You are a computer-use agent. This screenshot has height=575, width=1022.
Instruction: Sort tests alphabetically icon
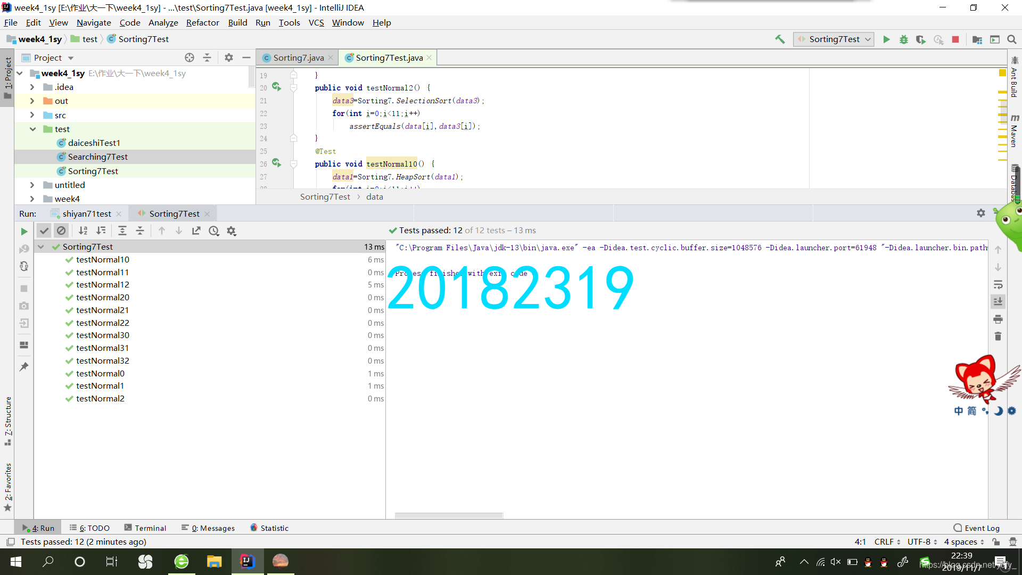(x=83, y=231)
